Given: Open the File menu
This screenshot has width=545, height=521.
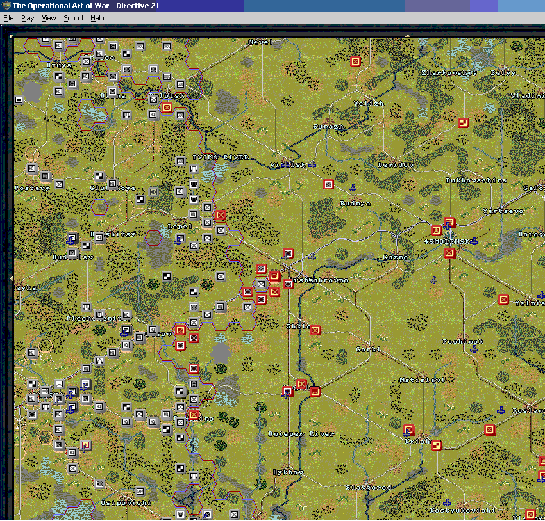Looking at the screenshot, I should point(8,18).
